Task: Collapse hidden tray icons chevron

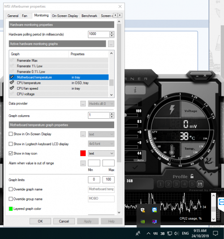Action: click(x=148, y=233)
